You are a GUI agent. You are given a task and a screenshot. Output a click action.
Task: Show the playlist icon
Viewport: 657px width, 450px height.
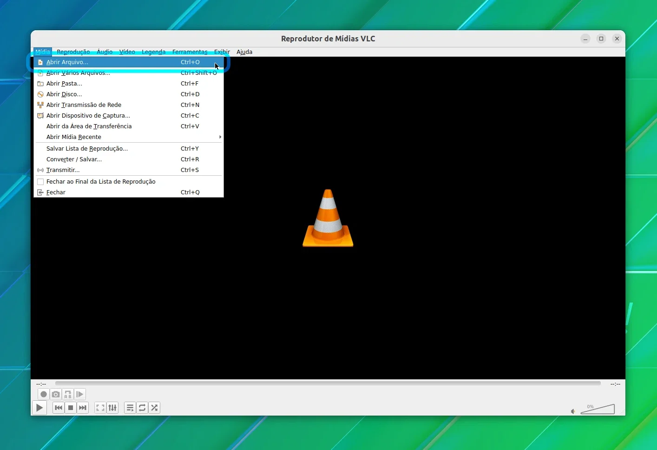130,408
